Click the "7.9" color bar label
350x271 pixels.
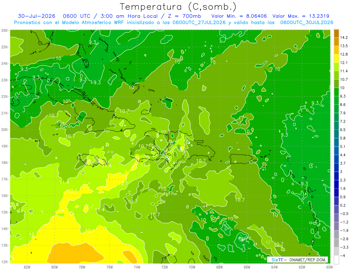pos(343,113)
